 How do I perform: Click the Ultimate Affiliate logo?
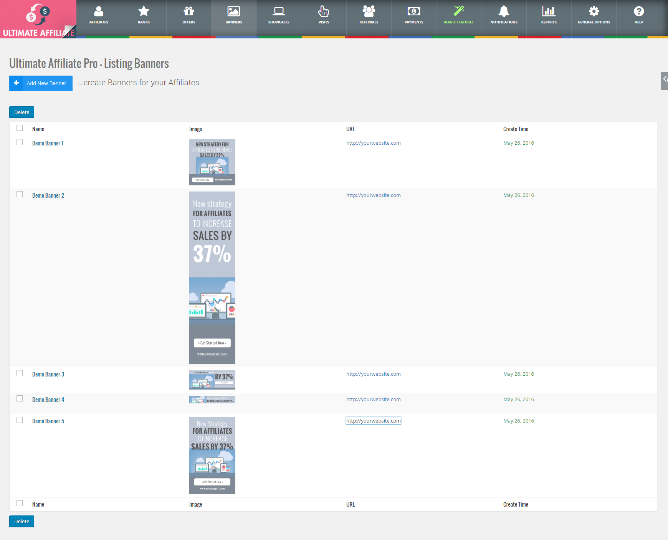(38, 19)
